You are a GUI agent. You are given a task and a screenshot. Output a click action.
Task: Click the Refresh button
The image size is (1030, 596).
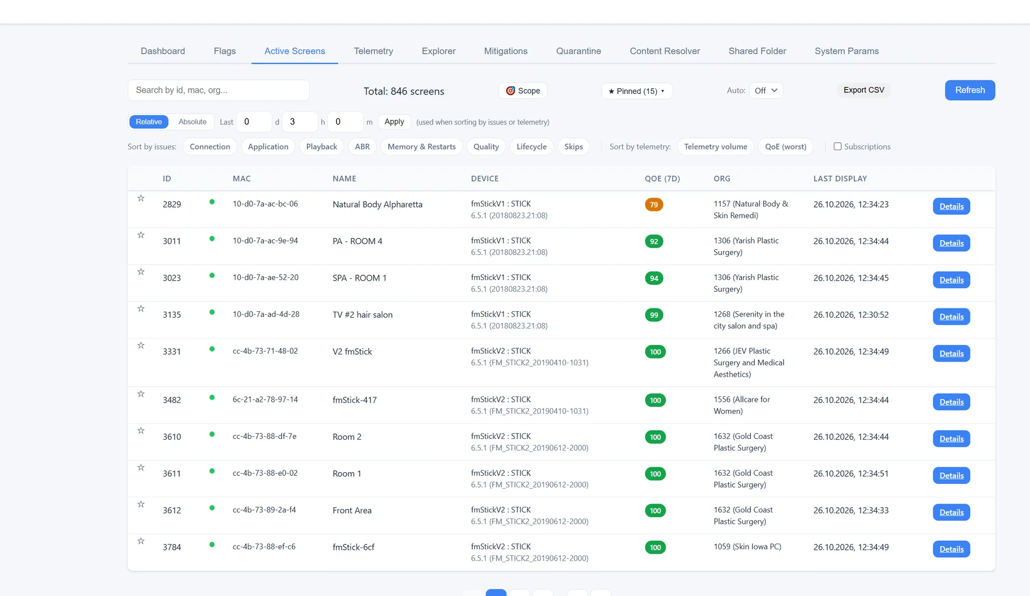pyautogui.click(x=969, y=90)
